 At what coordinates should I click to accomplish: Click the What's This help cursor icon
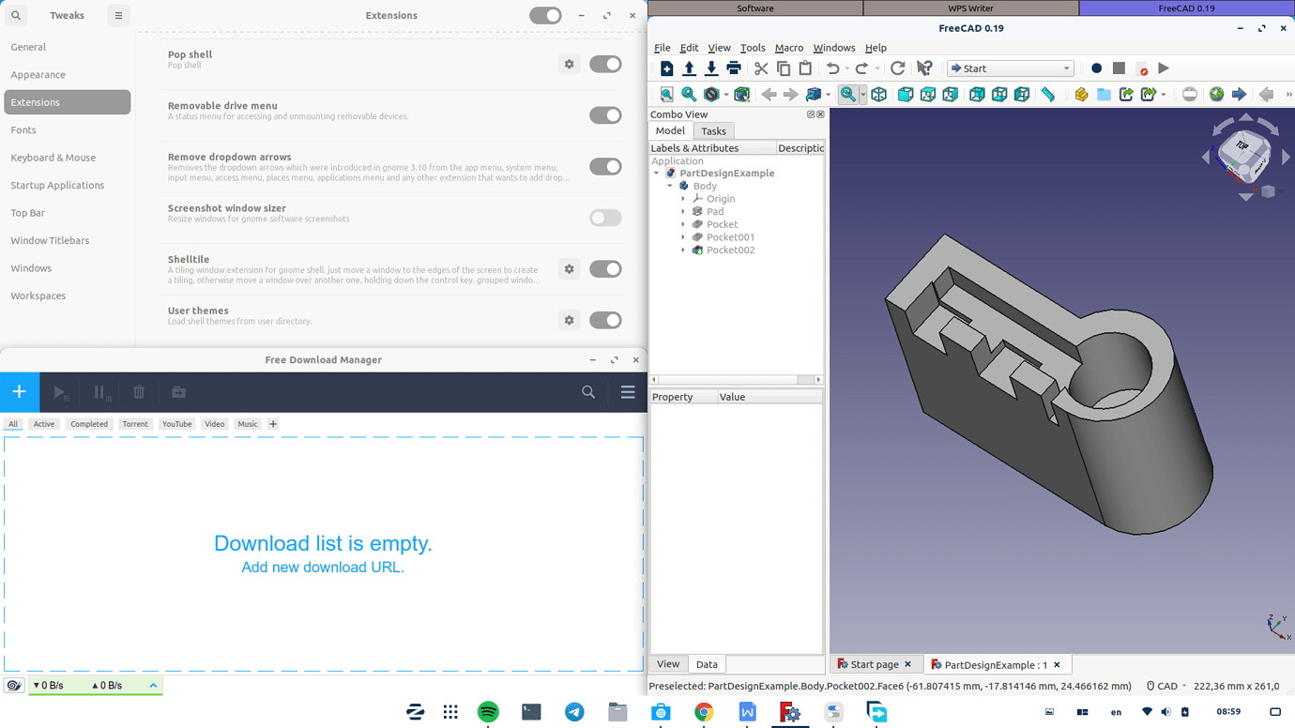pos(924,68)
